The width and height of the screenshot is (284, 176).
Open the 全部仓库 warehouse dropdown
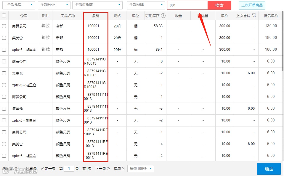click(19, 5)
